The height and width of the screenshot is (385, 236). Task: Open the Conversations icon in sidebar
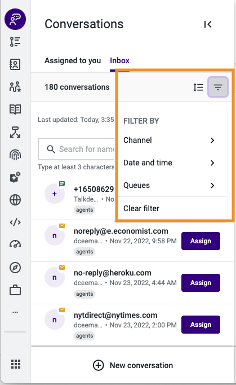[15, 19]
